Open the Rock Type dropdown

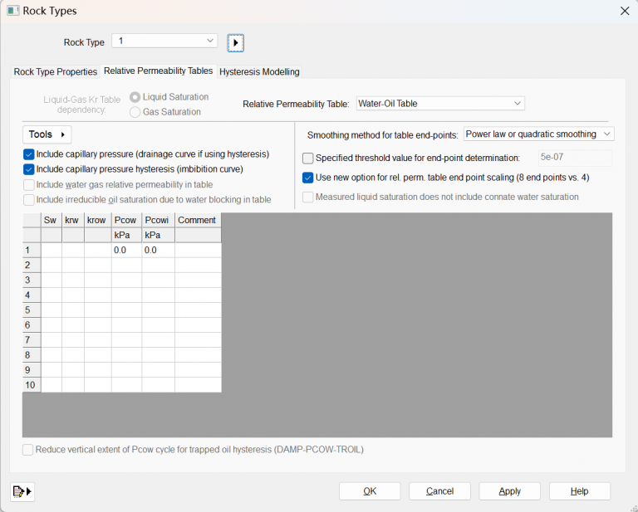pyautogui.click(x=164, y=41)
